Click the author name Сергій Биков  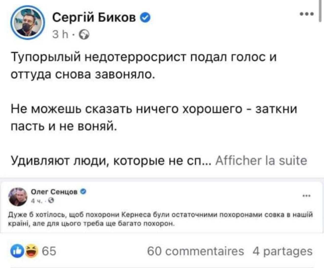click(94, 18)
